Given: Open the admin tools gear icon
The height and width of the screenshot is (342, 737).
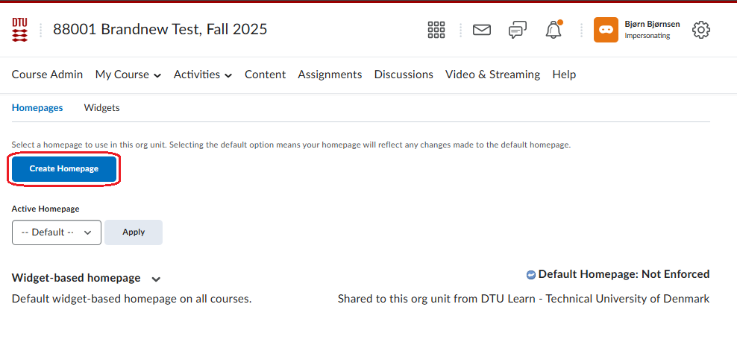Looking at the screenshot, I should 701,30.
